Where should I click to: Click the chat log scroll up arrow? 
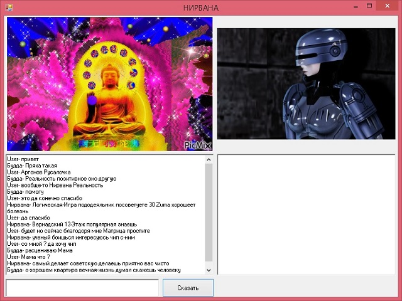209,160
